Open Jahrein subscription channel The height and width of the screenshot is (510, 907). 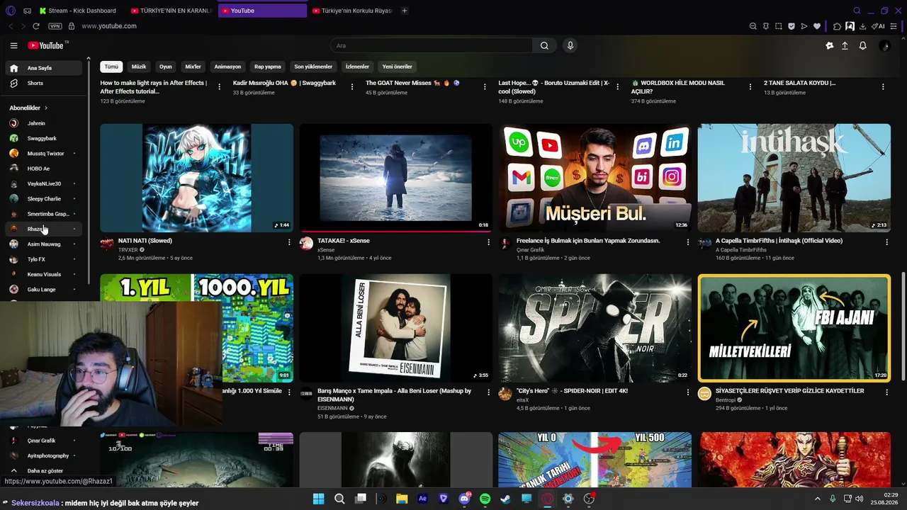tap(44, 123)
